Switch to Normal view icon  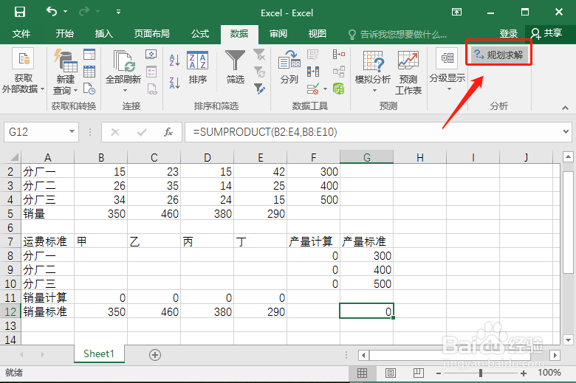click(x=362, y=373)
